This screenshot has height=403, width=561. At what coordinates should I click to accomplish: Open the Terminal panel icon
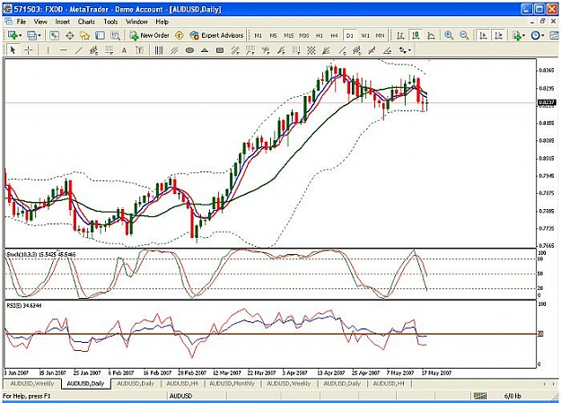(101, 35)
